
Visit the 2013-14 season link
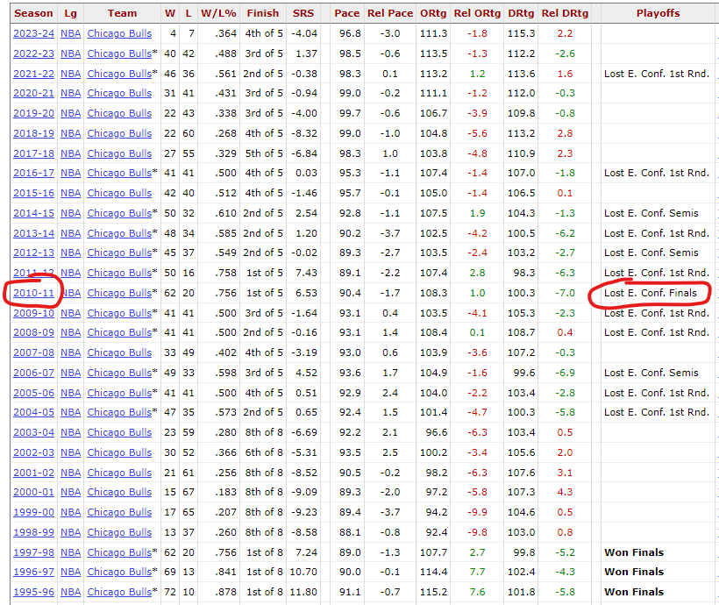(x=33, y=233)
